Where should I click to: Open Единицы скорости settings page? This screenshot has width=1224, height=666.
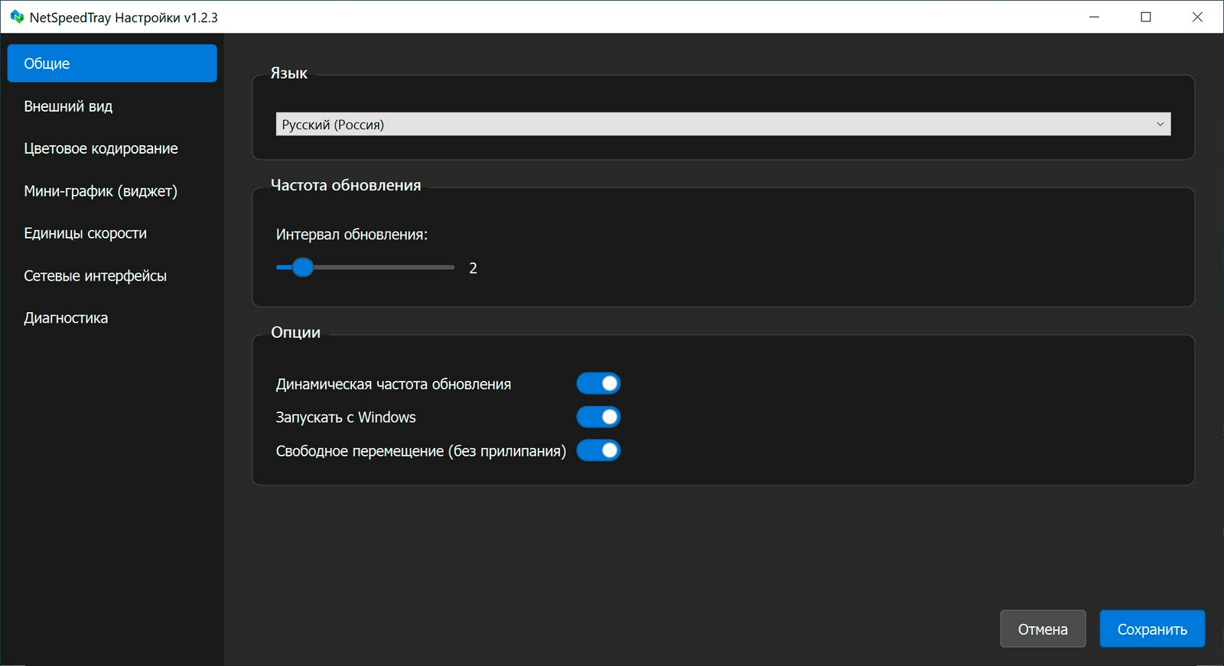tap(85, 233)
